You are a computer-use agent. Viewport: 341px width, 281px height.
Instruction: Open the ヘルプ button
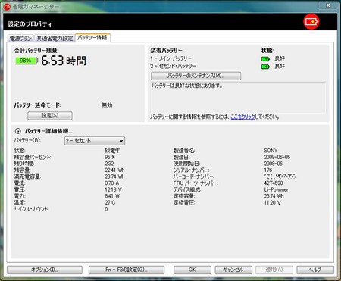315,270
